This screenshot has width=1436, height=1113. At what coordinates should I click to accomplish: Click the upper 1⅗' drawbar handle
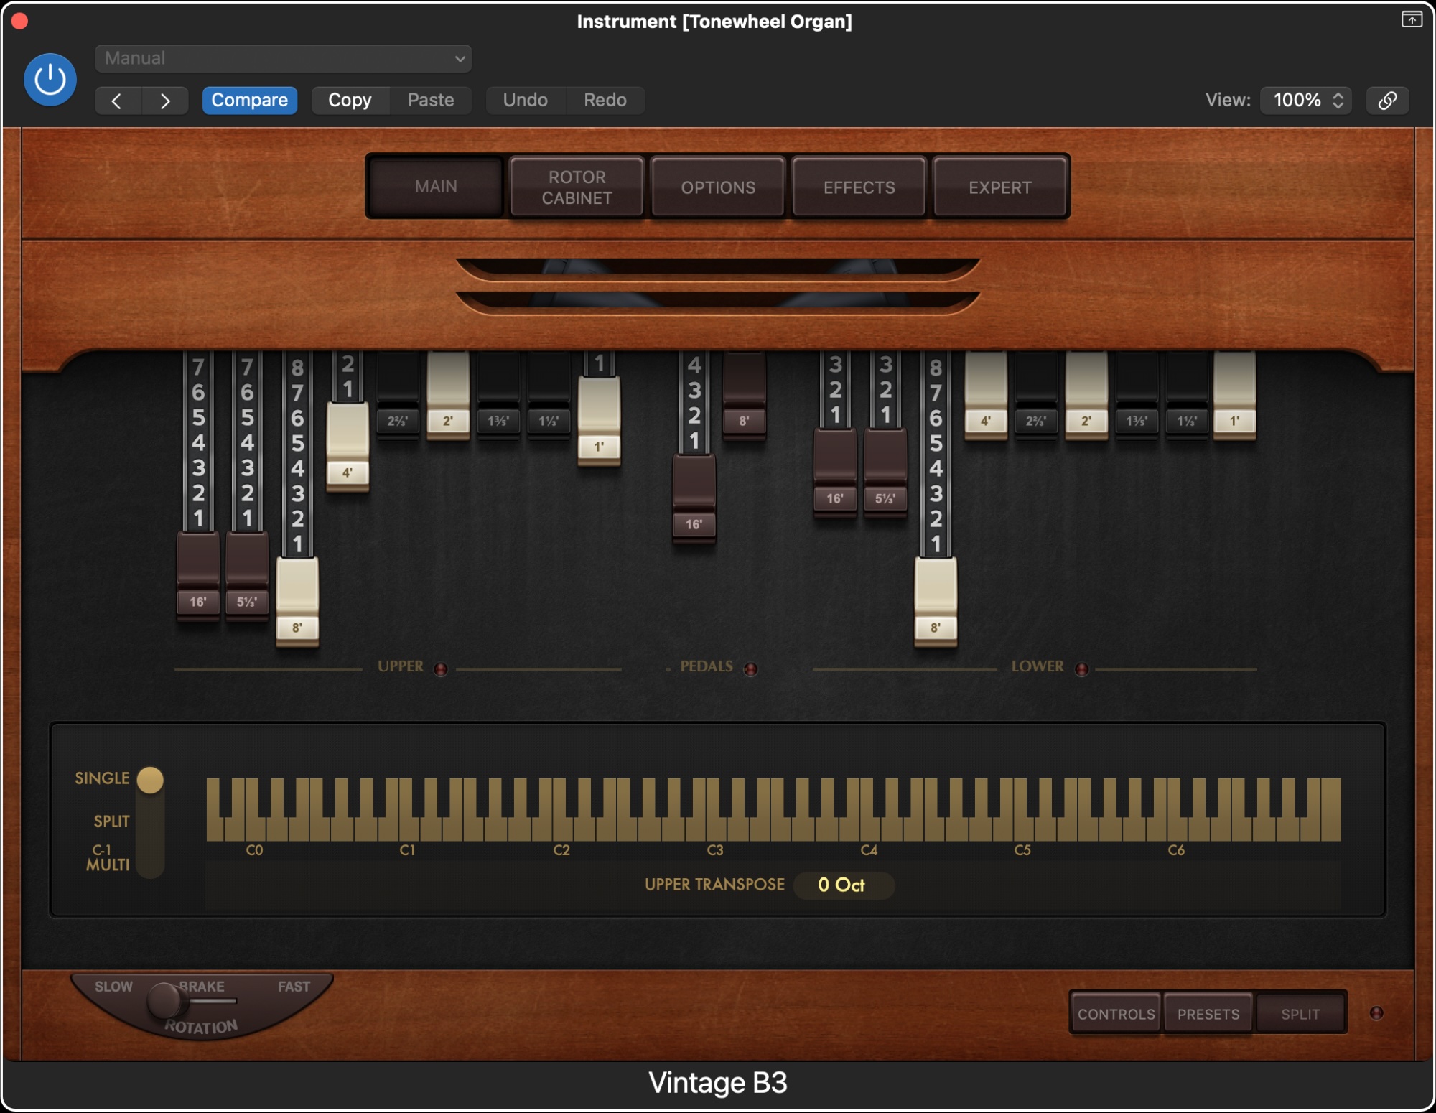(498, 395)
